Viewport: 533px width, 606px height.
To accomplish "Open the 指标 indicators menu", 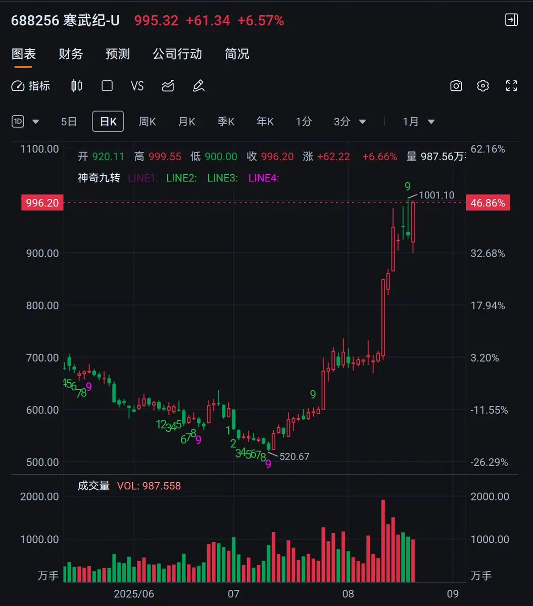I will tap(31, 86).
